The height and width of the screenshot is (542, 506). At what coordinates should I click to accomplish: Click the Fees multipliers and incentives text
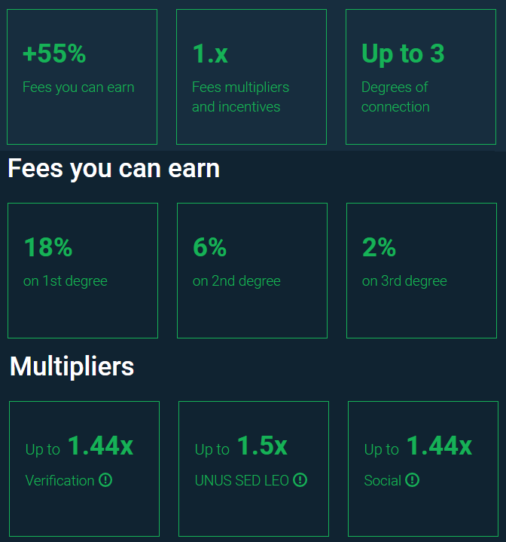(x=240, y=97)
